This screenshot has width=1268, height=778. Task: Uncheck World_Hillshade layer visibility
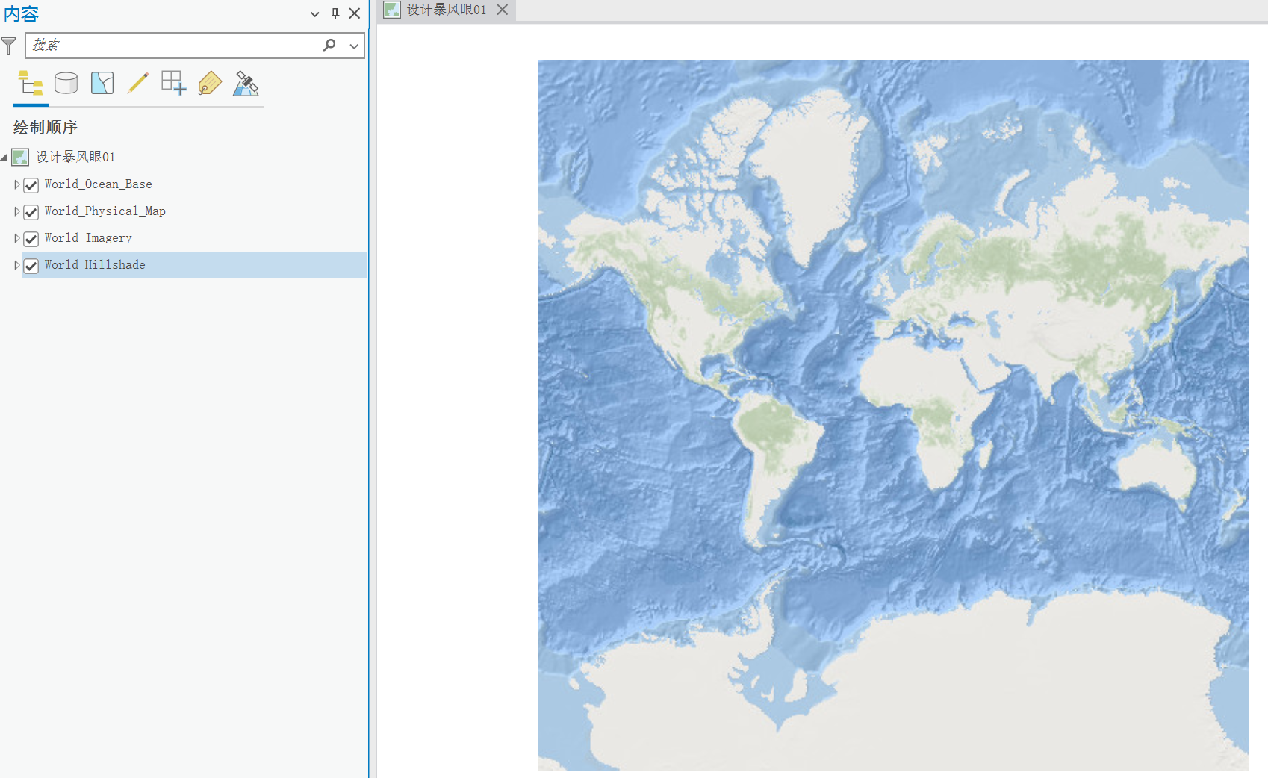[x=31, y=266]
